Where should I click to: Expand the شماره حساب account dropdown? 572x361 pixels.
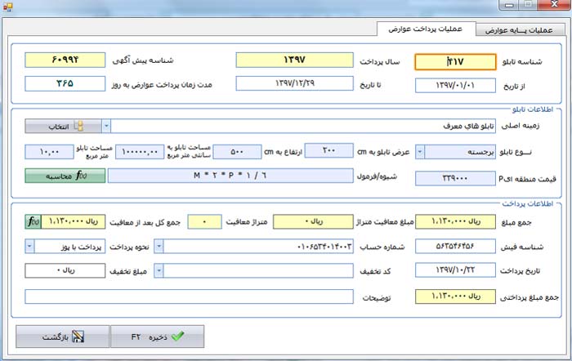(159, 246)
